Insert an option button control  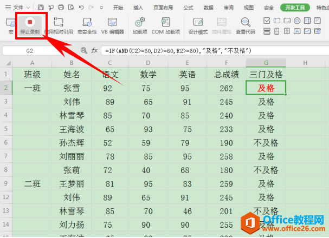[x=297, y=21]
